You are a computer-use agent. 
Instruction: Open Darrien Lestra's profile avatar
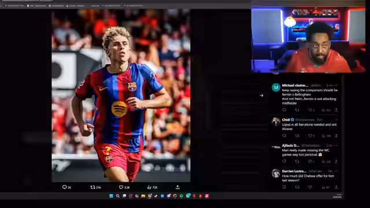coord(276,173)
